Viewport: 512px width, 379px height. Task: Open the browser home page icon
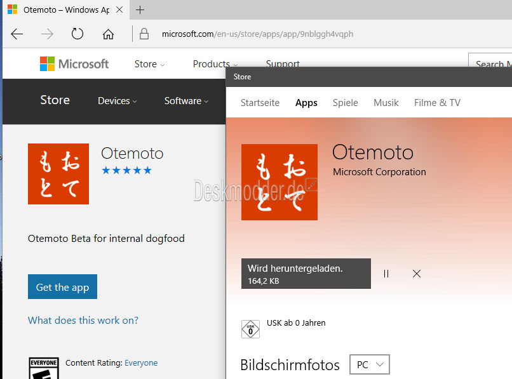(108, 34)
